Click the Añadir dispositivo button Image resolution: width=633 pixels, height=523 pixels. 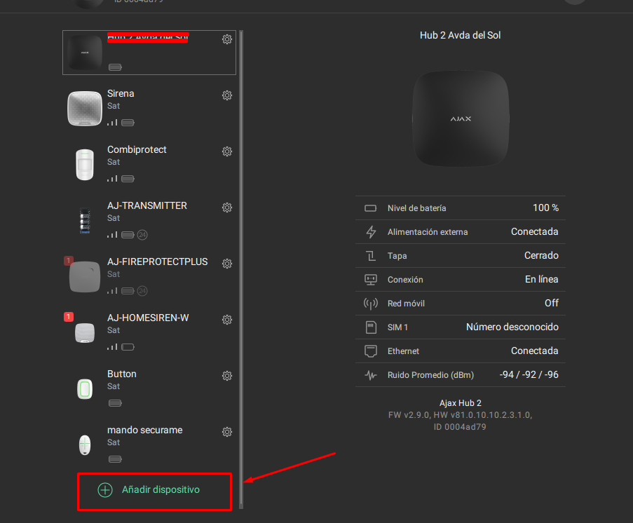tap(155, 491)
